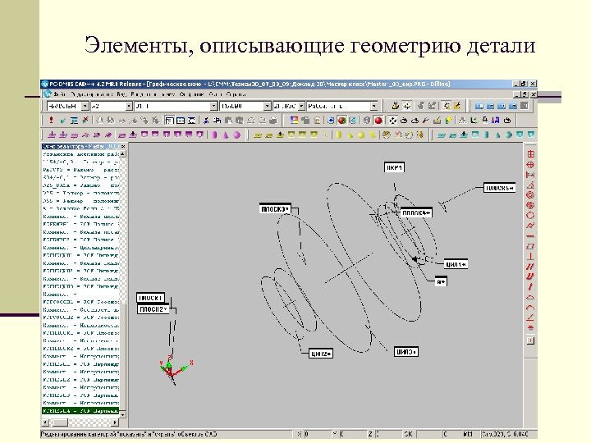Click the wrench program mode icon

tap(425, 121)
